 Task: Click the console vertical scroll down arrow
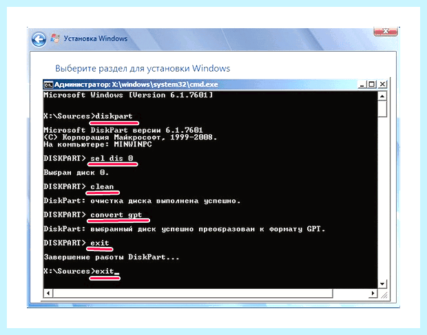(x=382, y=284)
